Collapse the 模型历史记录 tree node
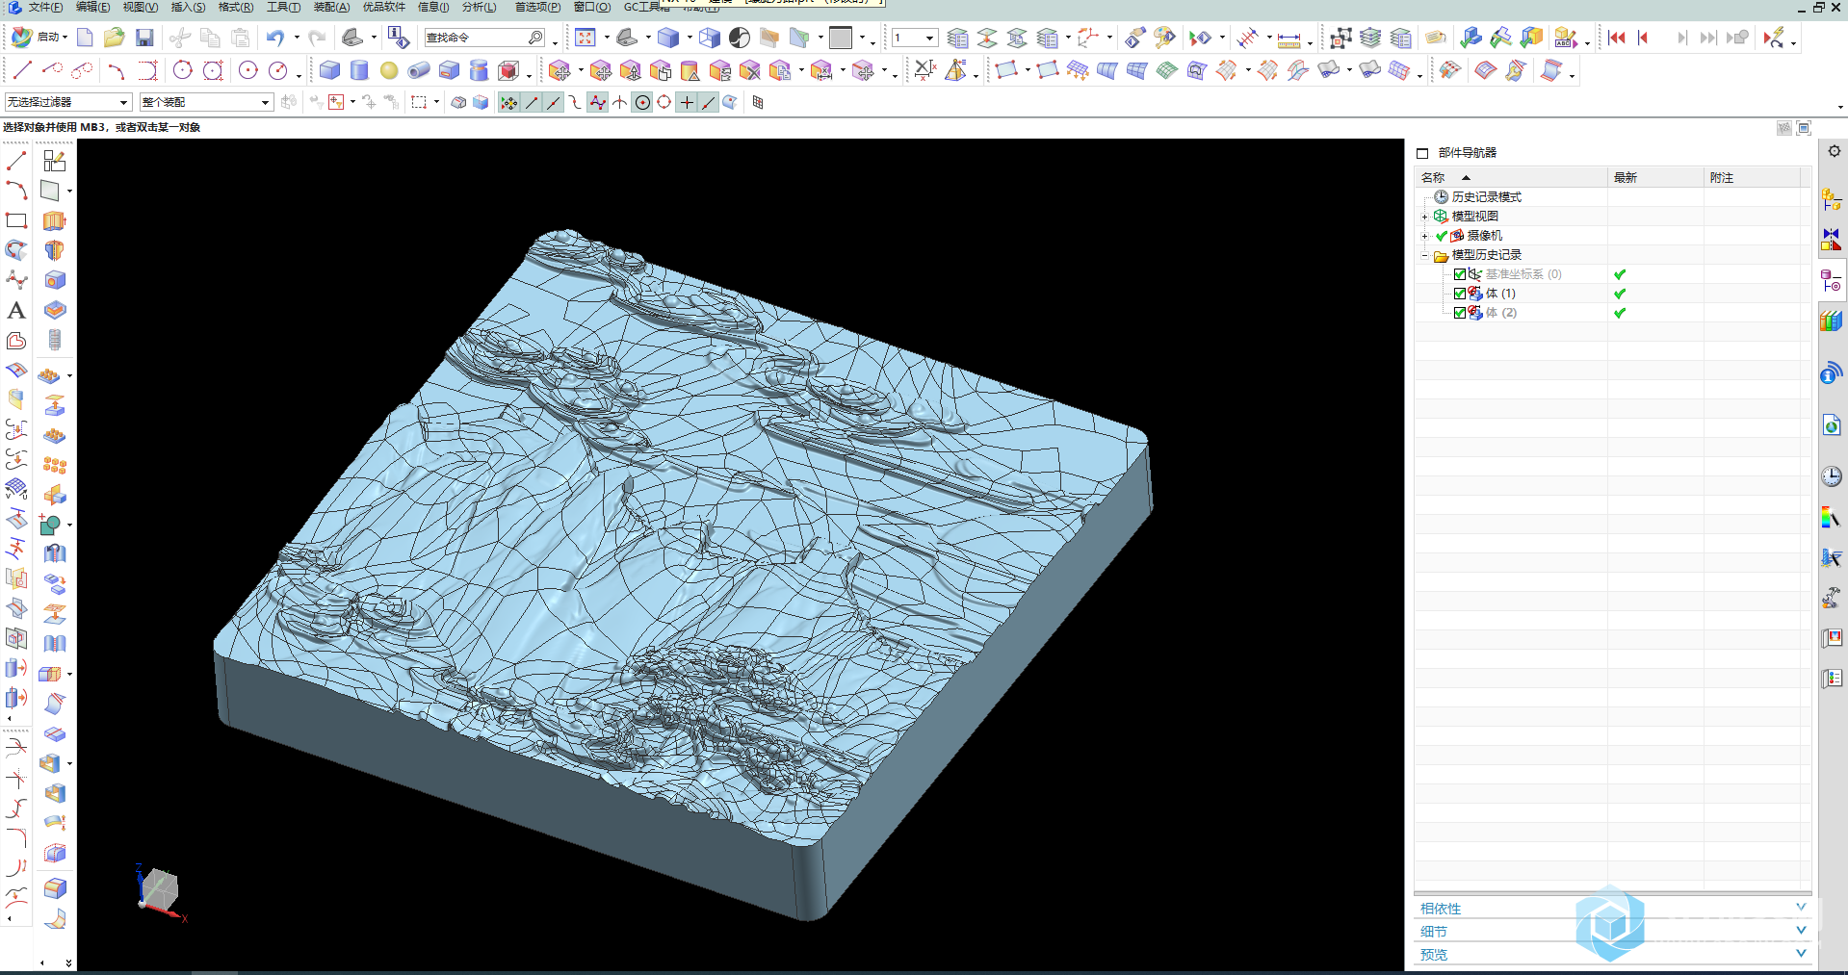The width and height of the screenshot is (1848, 975). coord(1425,255)
